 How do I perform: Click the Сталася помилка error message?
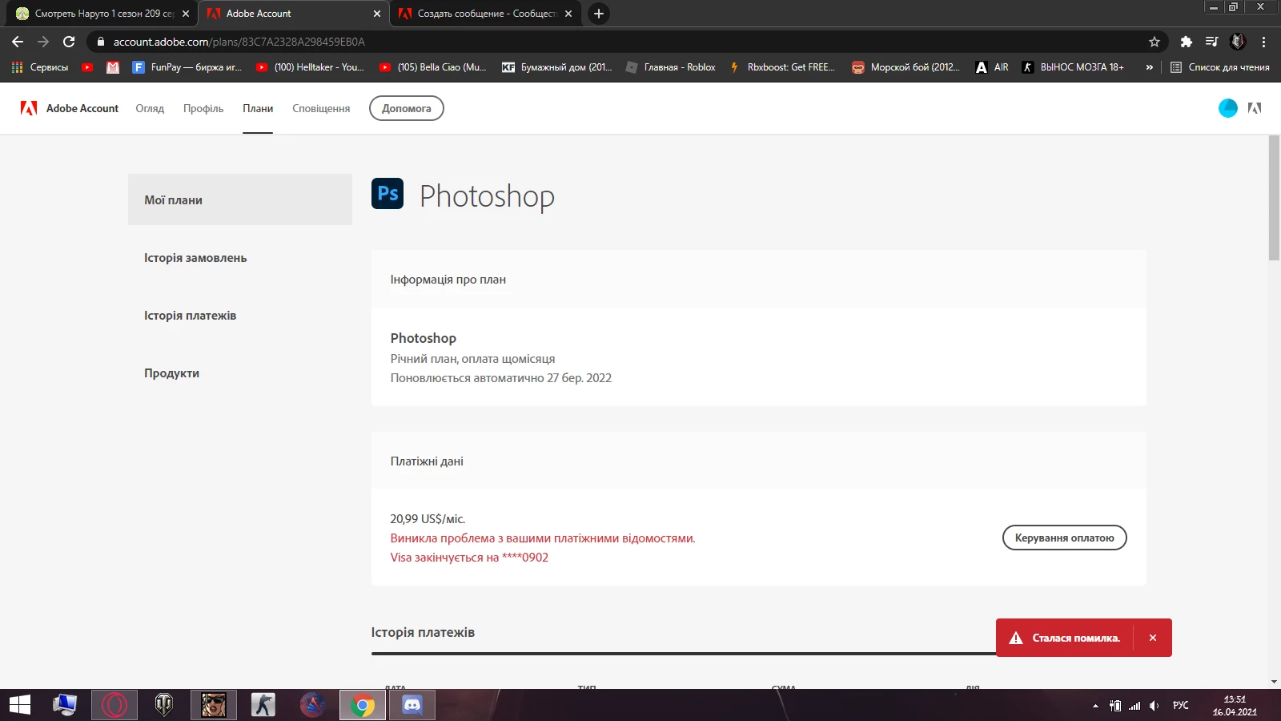[1076, 638]
